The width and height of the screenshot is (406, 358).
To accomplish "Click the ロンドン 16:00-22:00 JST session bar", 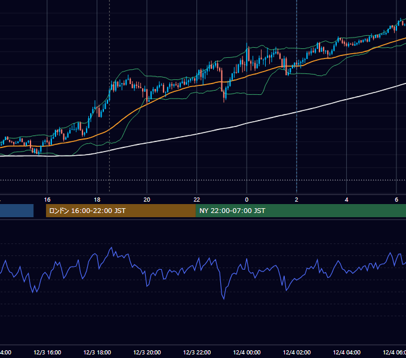I will (121, 211).
